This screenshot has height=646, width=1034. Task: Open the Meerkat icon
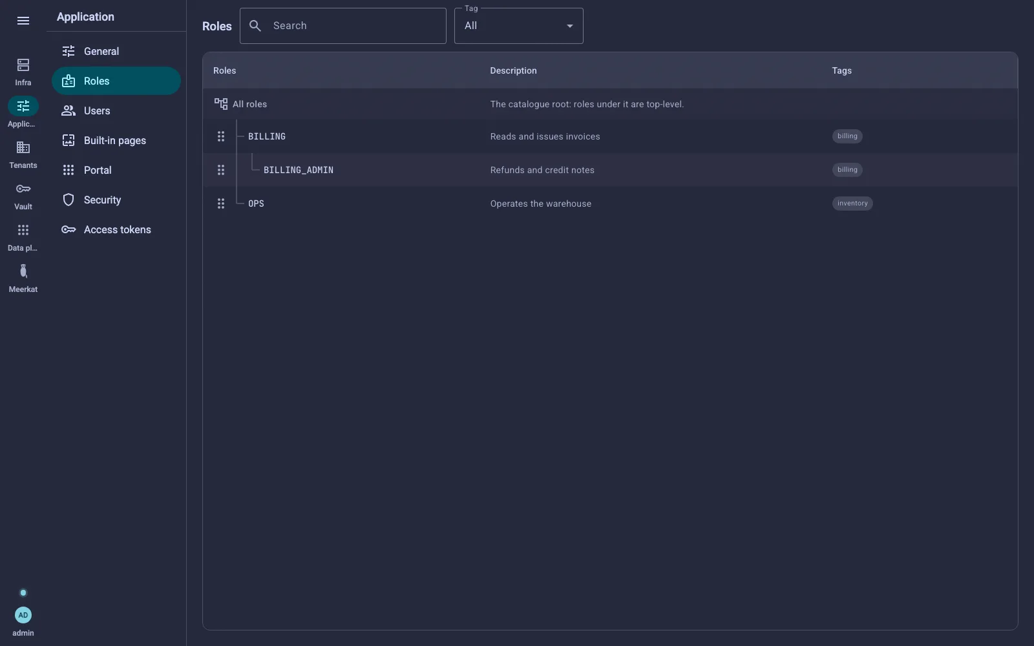pyautogui.click(x=23, y=271)
